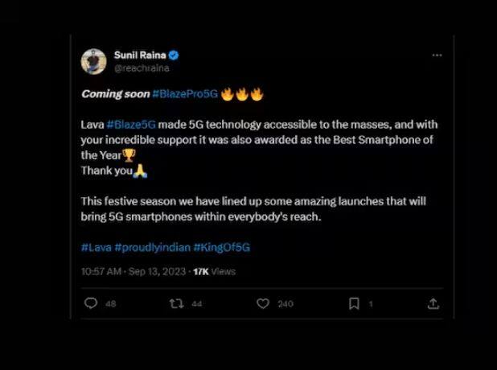Viewport: 497px width, 370px height.
Task: Open the #BlazePro5G hashtag
Action: point(184,94)
